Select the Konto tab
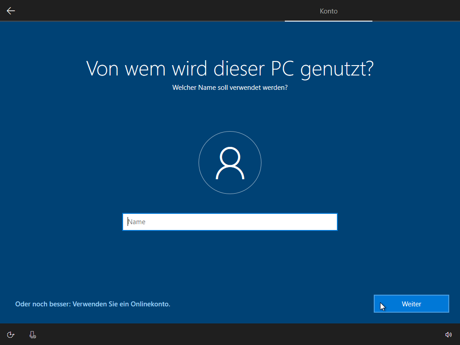This screenshot has width=460, height=345. point(328,11)
